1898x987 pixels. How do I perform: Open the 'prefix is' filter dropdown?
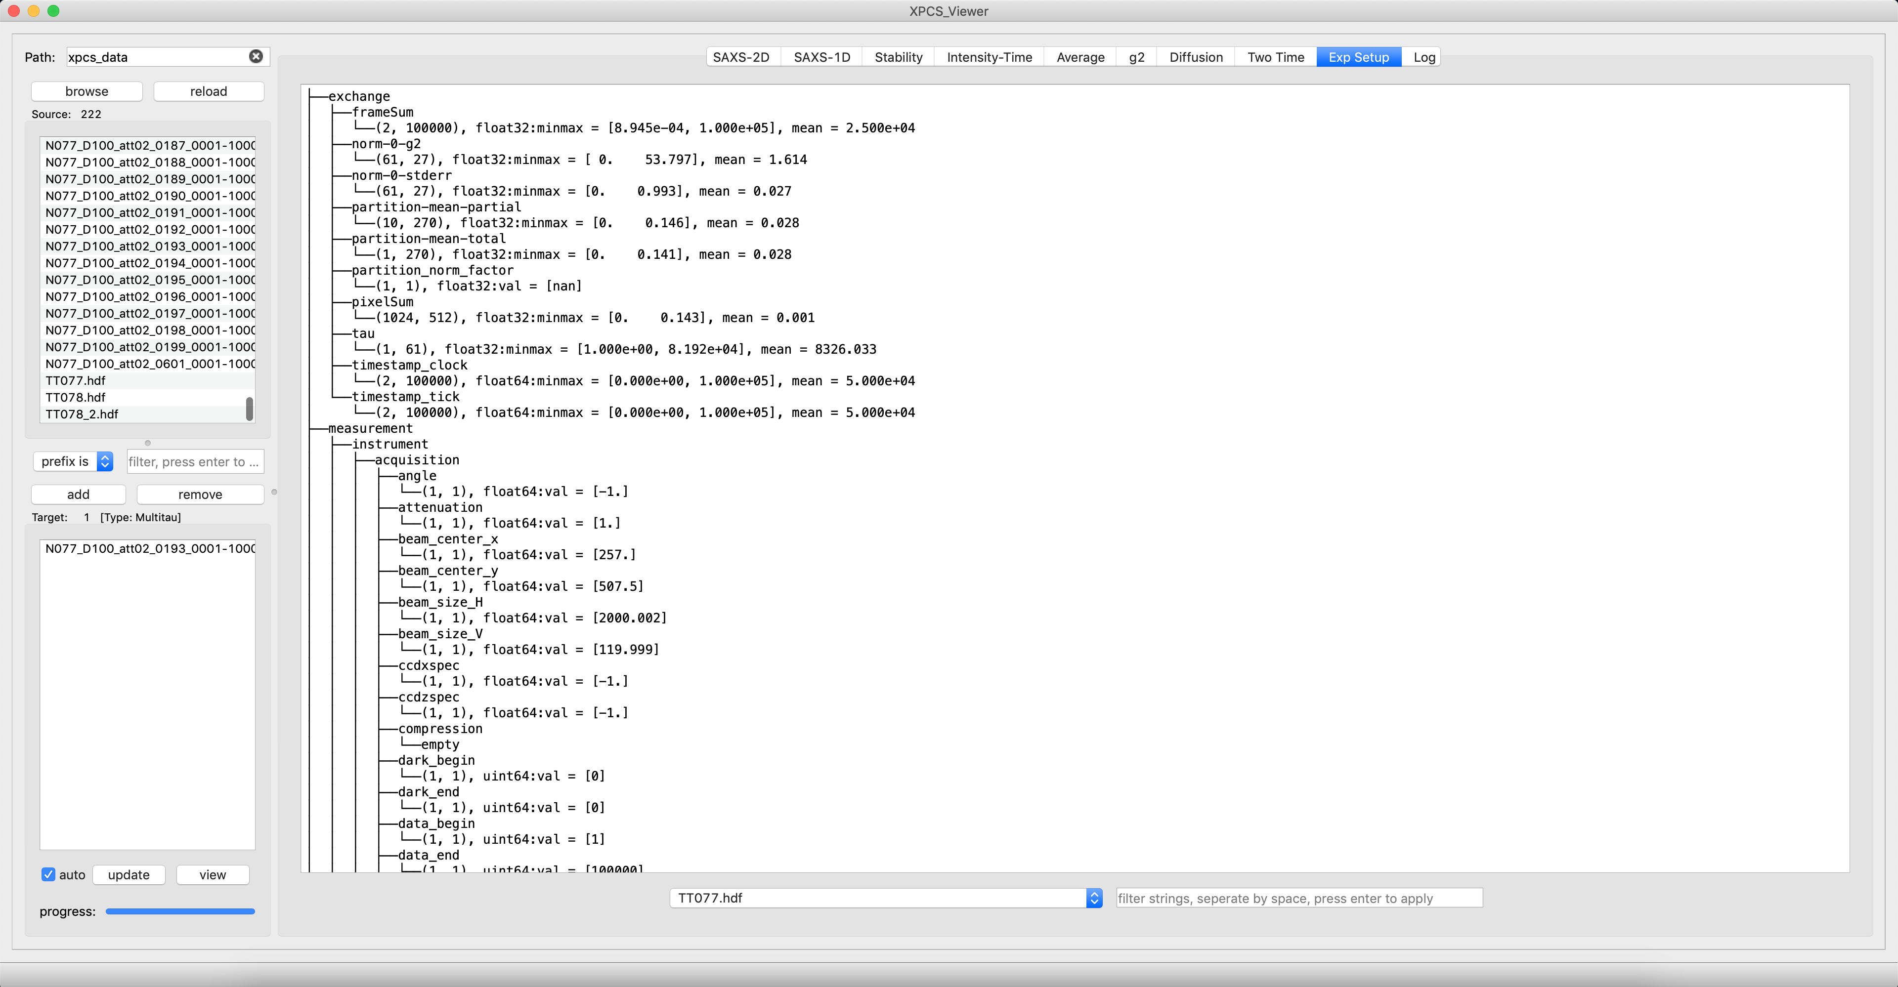(x=73, y=462)
